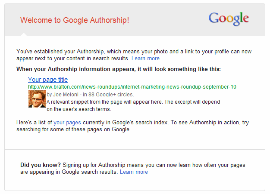Click "searching for some of these pages on Google"
The width and height of the screenshot is (270, 194).
coord(73,129)
